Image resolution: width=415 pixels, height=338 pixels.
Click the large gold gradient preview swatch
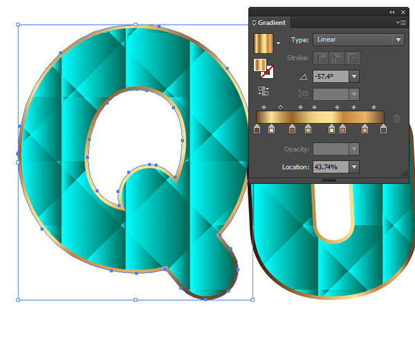pyautogui.click(x=264, y=44)
